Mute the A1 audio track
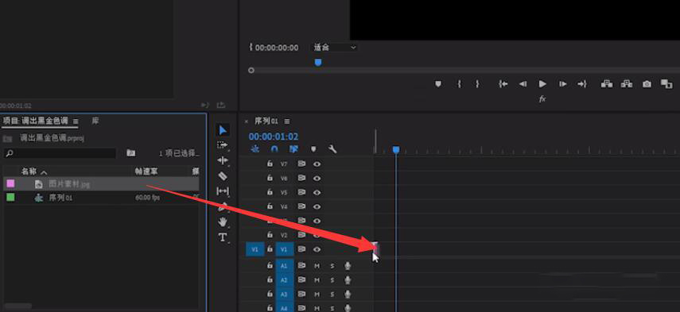This screenshot has height=312, width=680. click(x=317, y=266)
